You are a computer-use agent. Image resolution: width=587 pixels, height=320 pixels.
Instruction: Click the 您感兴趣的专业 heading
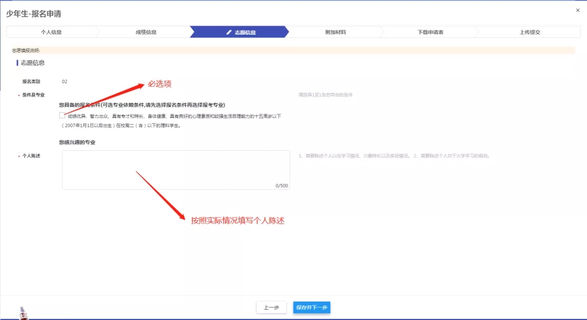[81, 143]
